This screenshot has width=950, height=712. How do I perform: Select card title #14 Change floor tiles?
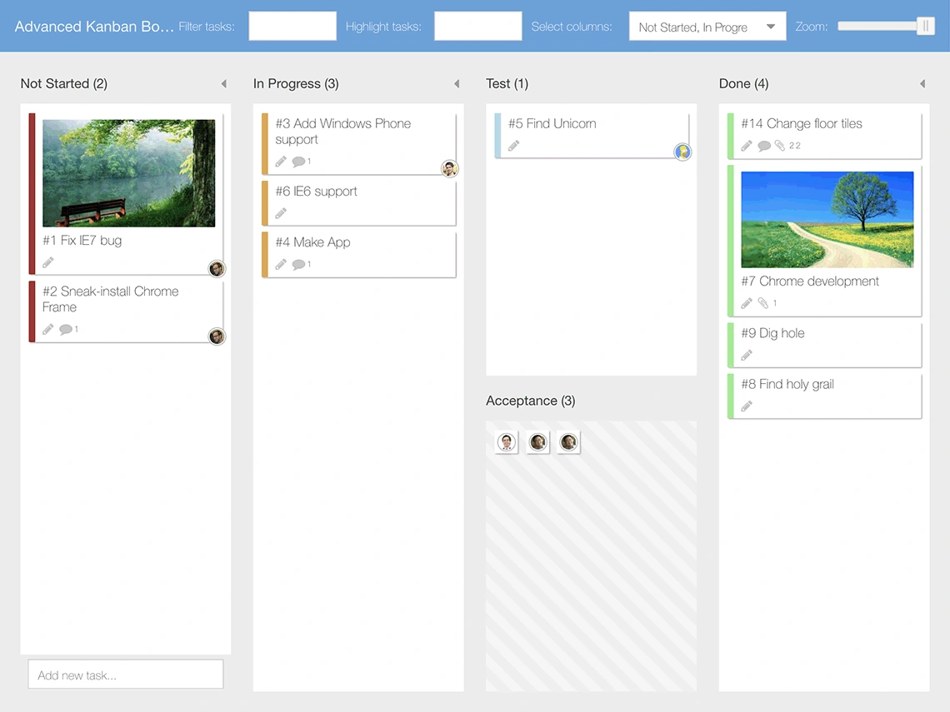pyautogui.click(x=801, y=123)
